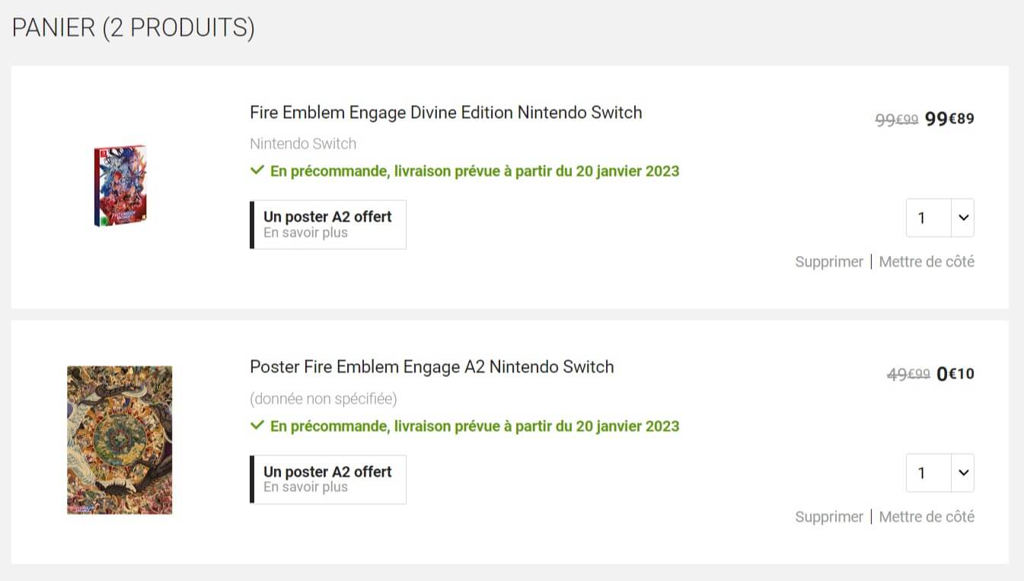Click the 99€89 current price

[x=949, y=120]
